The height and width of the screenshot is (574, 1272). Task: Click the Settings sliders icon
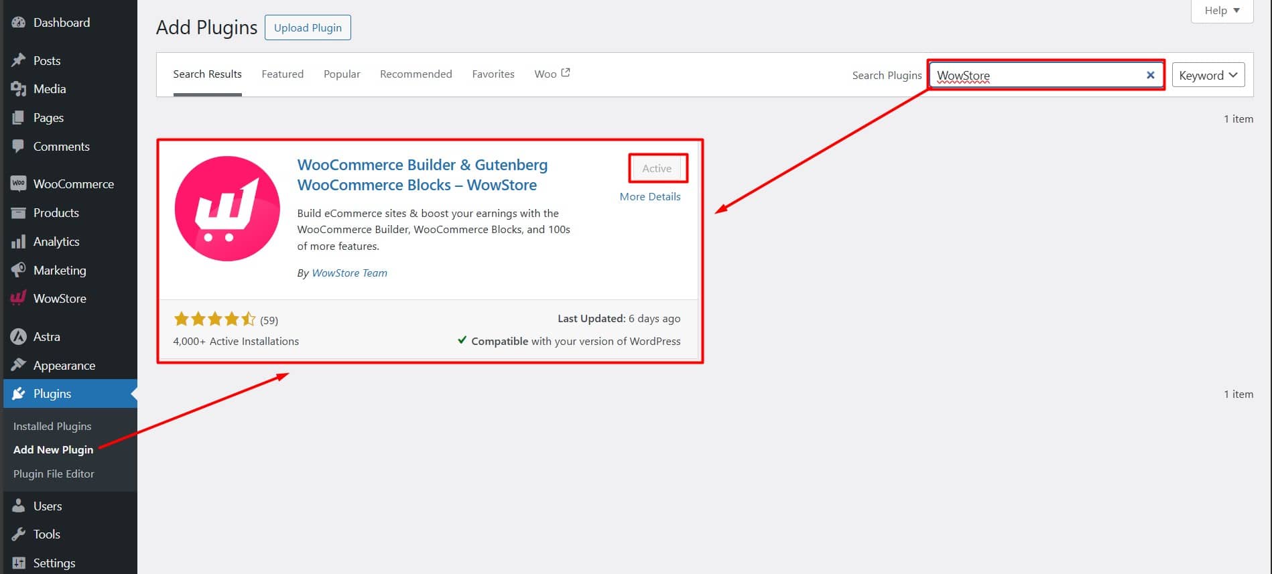[18, 563]
